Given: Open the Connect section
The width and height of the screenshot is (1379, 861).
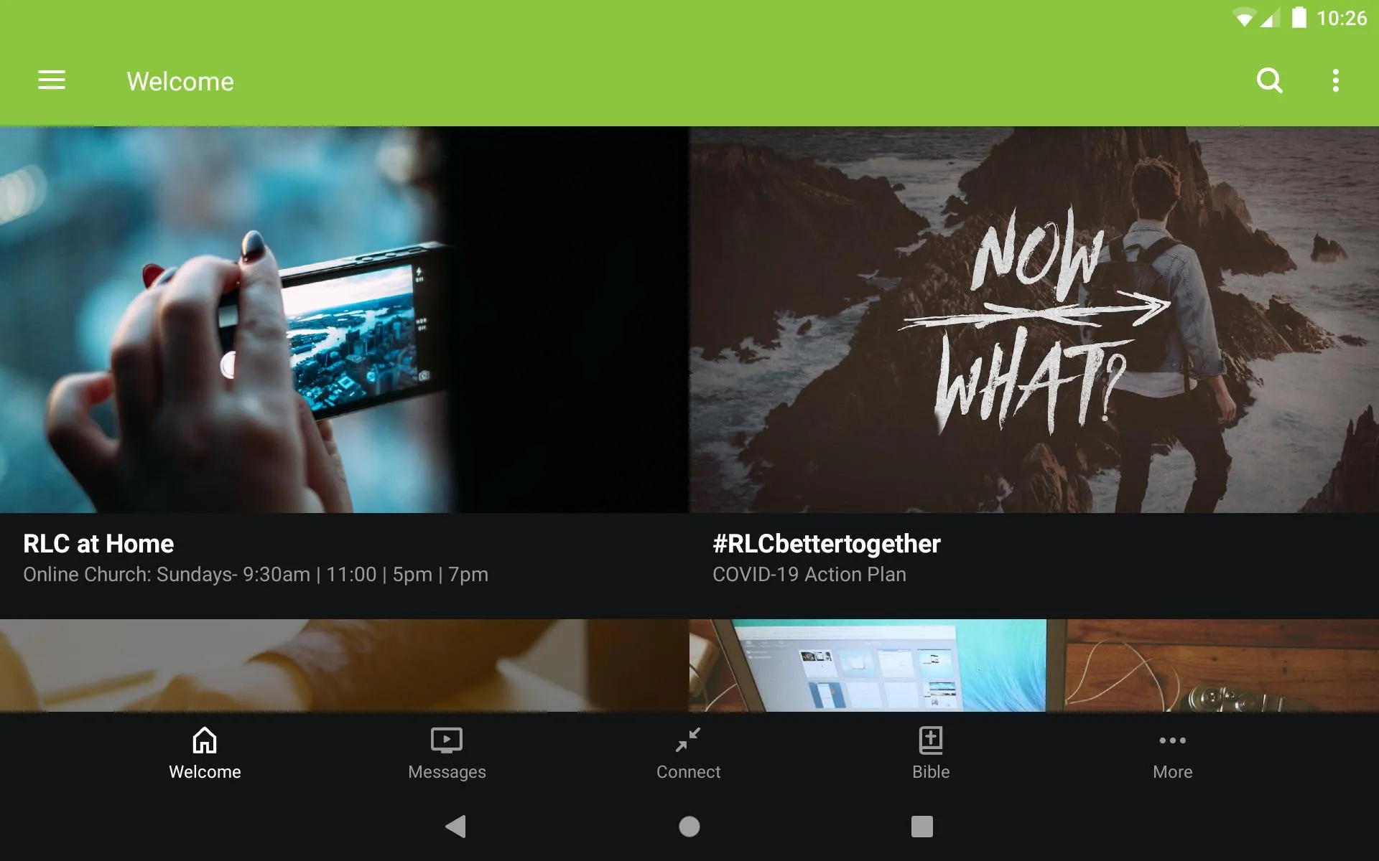Looking at the screenshot, I should [689, 751].
